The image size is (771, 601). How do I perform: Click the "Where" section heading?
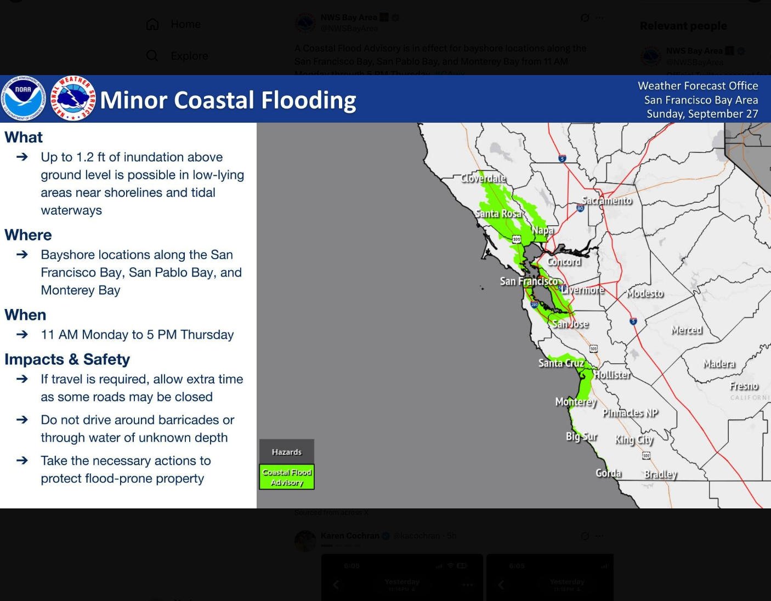28,235
